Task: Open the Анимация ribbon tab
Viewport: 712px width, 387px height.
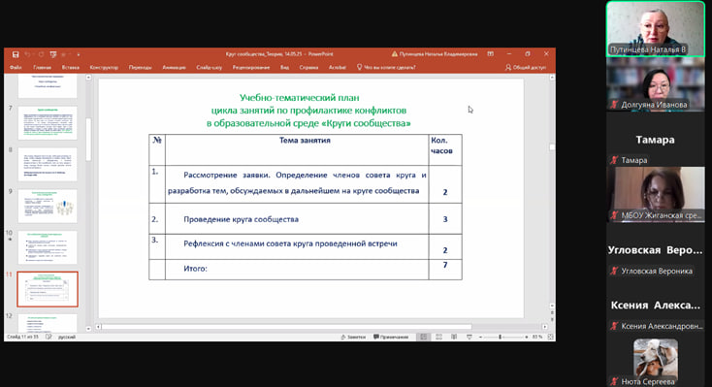Action: coord(174,67)
